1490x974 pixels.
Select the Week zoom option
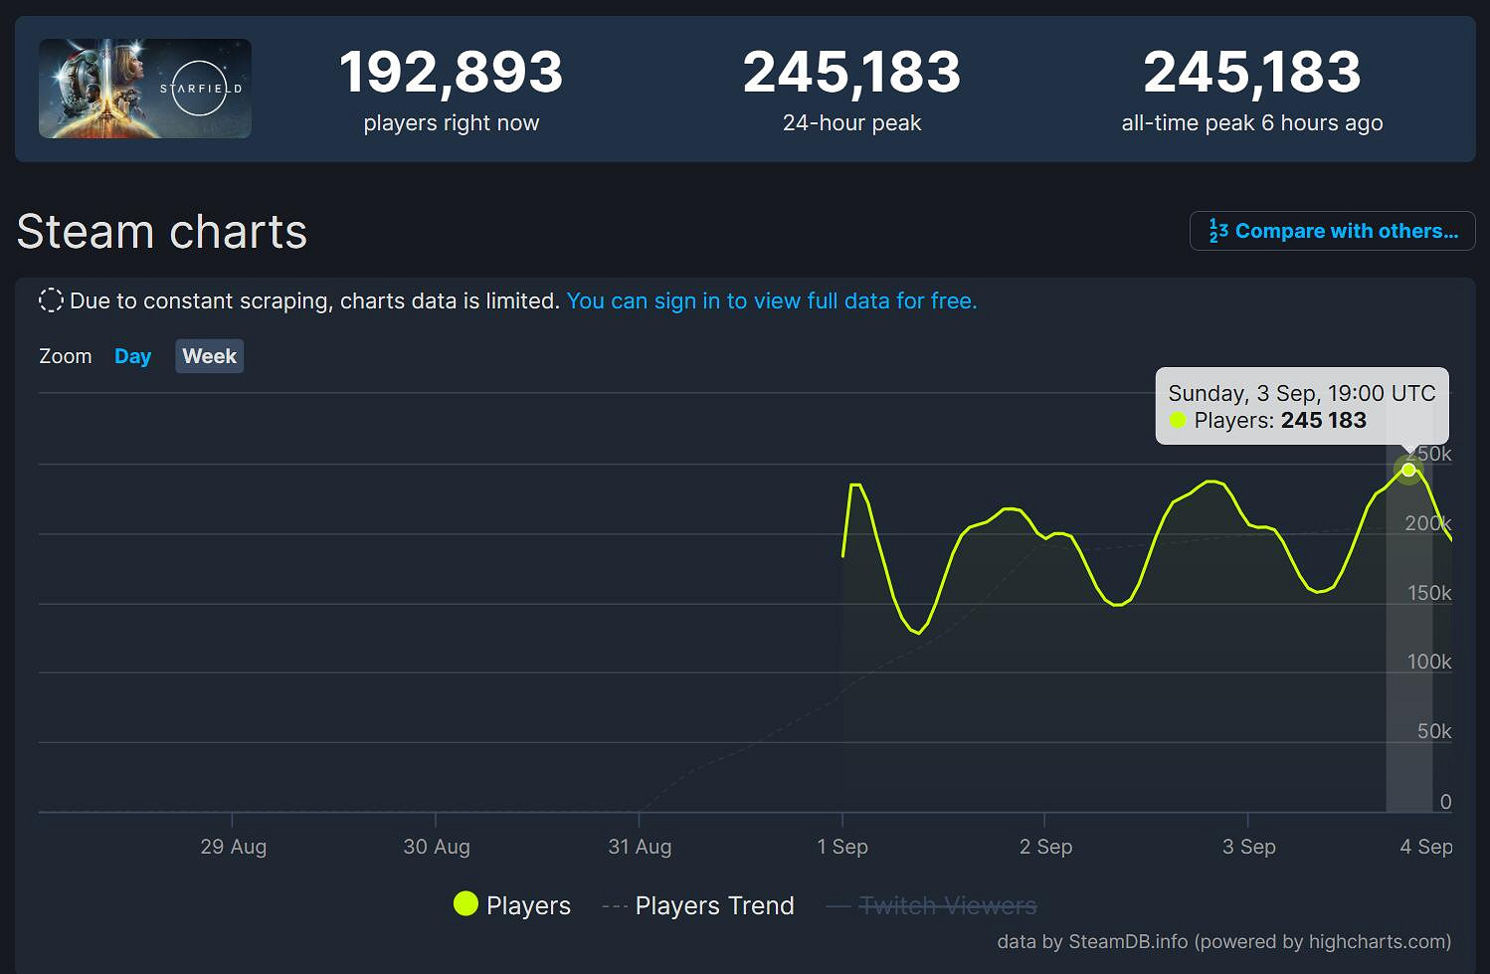pos(209,356)
